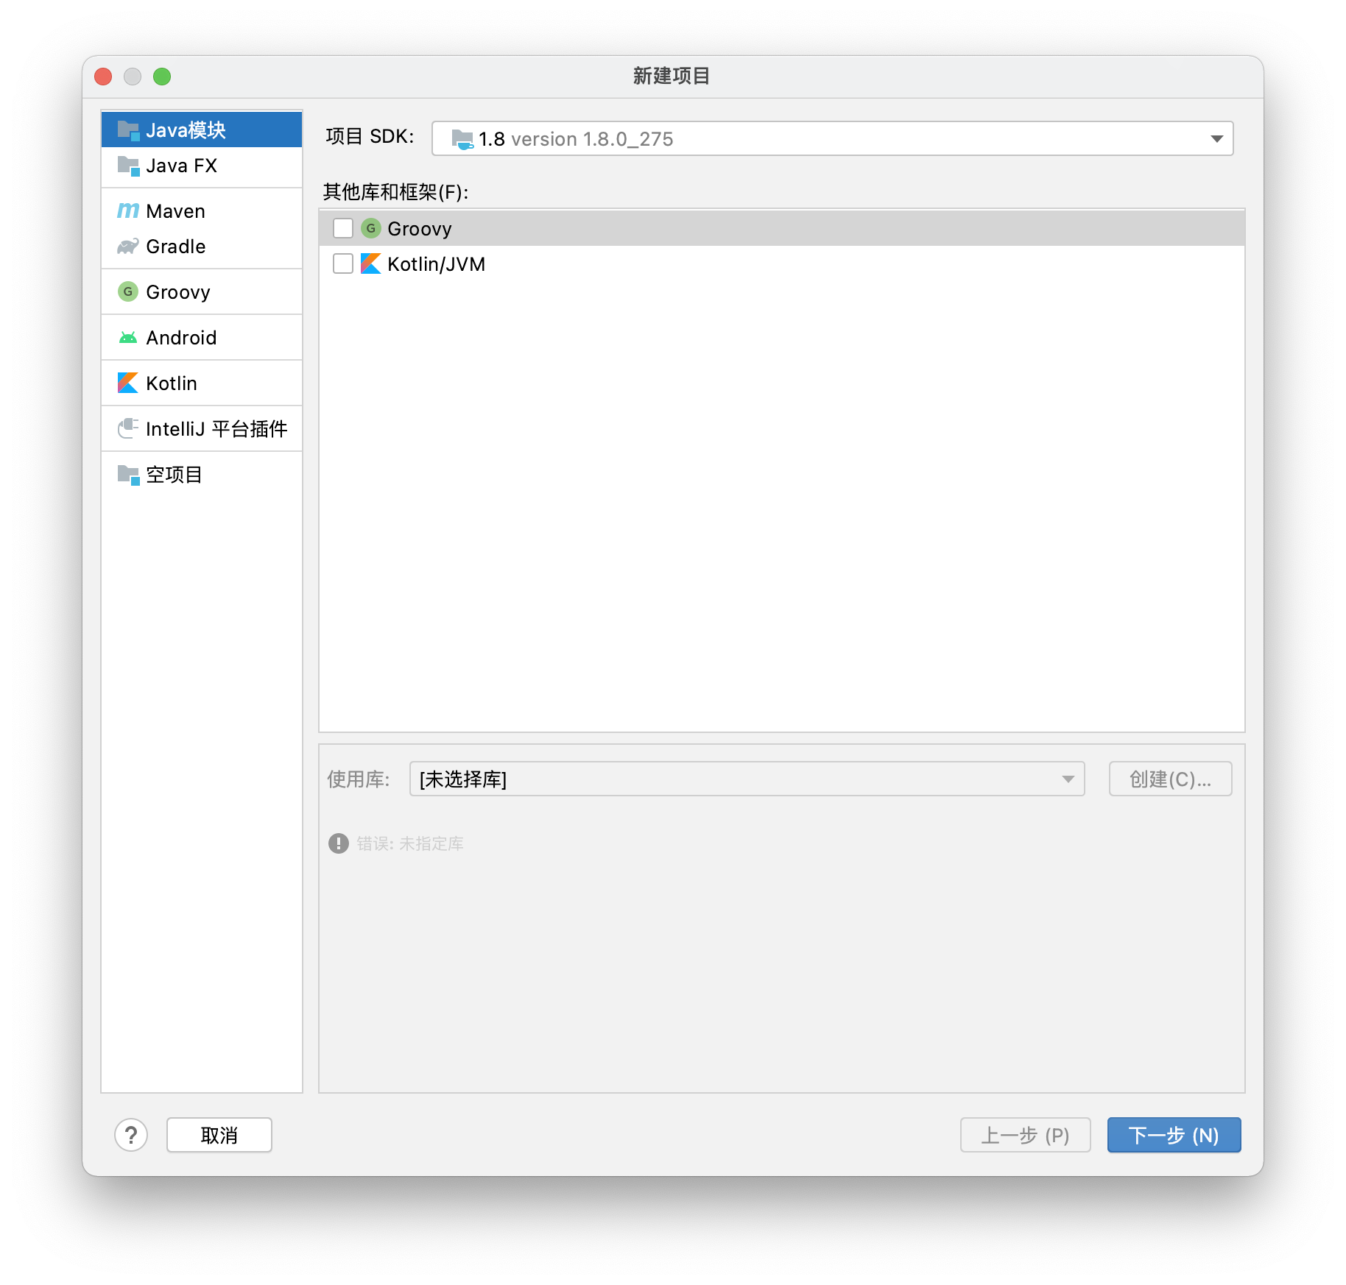The width and height of the screenshot is (1346, 1285).
Task: Select Kotlin in the left sidebar
Action: click(201, 383)
